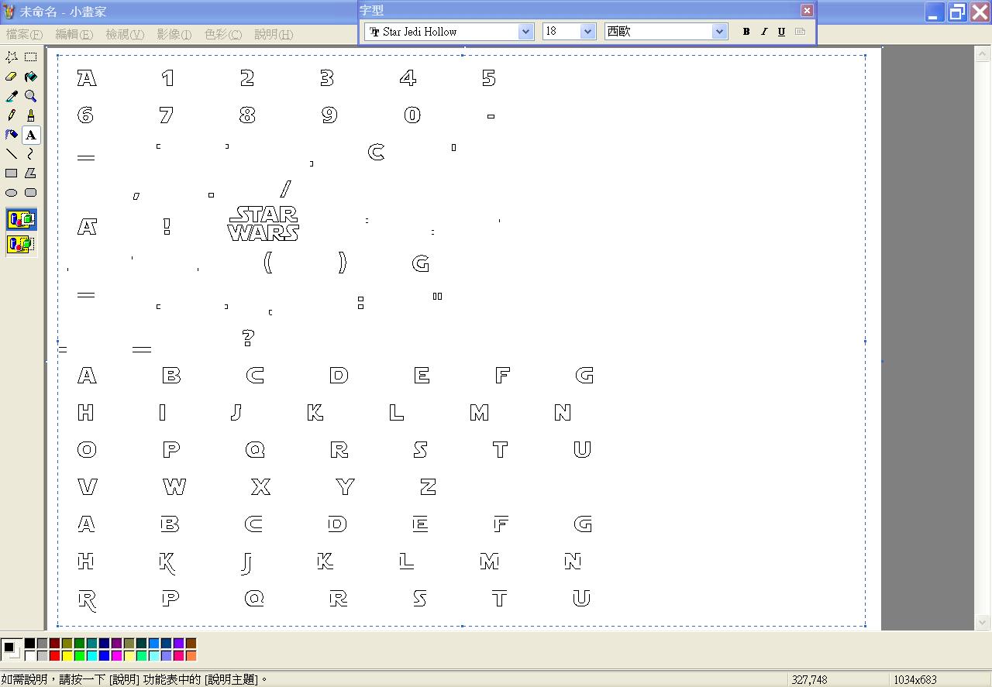The height and width of the screenshot is (687, 992).
Task: Select the Rounded Rectangle tool
Action: [x=31, y=193]
